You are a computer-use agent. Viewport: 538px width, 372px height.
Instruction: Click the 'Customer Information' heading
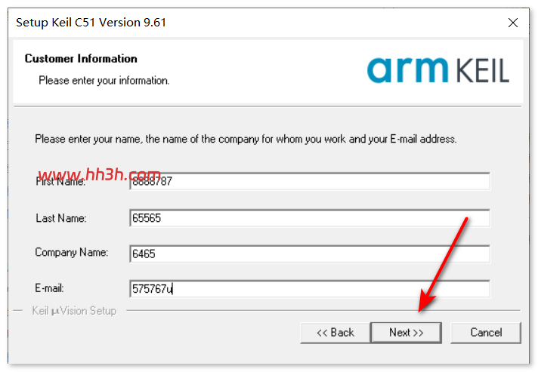[x=81, y=59]
